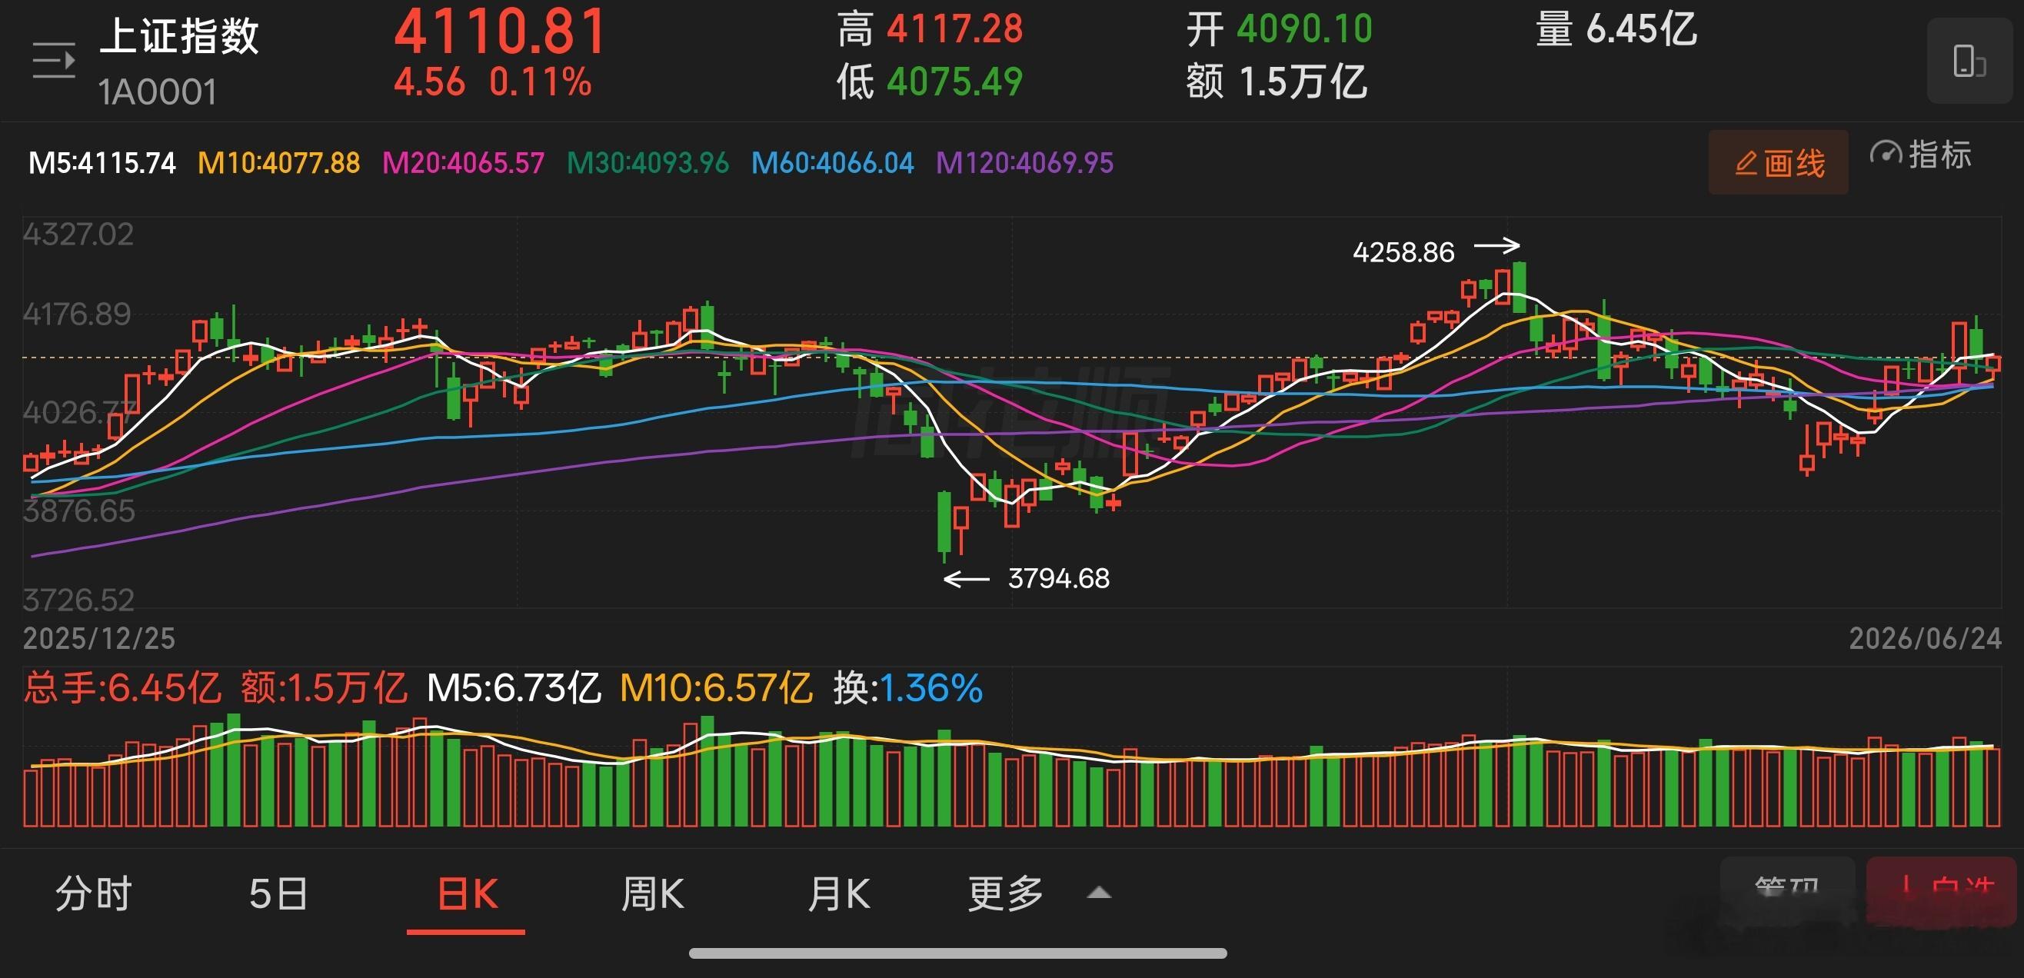The width and height of the screenshot is (2024, 978).
Task: Click the open value 4090.10
Action: coord(1304,30)
